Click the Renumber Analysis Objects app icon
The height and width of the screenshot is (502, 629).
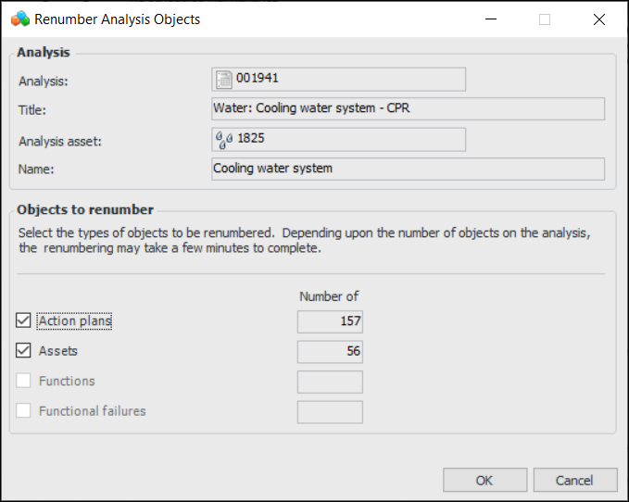tap(19, 19)
